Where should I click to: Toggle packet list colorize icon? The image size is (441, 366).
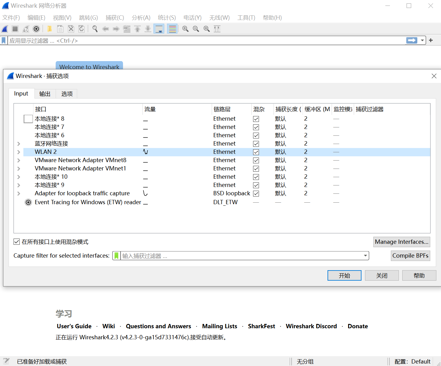click(172, 29)
